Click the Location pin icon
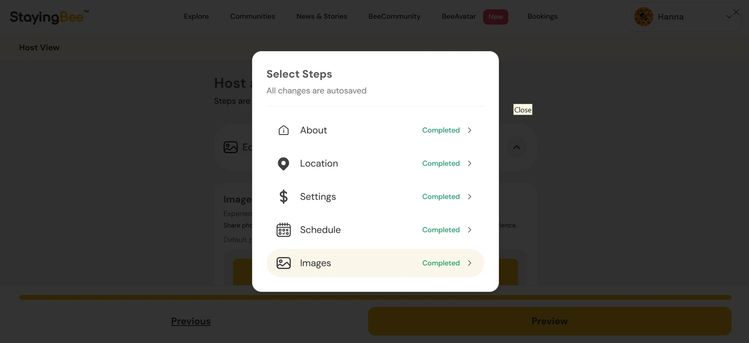Screen dimensions: 749x343 pos(283,164)
